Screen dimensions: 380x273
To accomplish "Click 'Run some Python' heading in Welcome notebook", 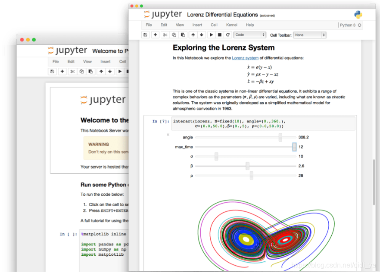I will [104, 185].
